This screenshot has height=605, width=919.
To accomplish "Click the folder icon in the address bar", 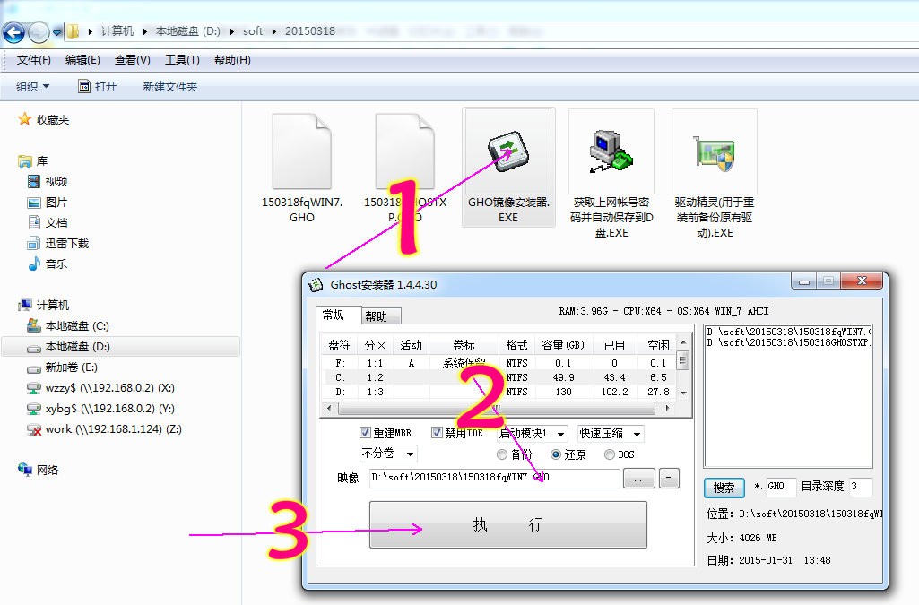I will click(x=73, y=31).
